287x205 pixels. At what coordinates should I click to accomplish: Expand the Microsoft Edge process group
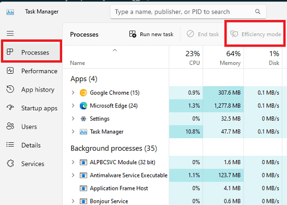click(x=73, y=106)
